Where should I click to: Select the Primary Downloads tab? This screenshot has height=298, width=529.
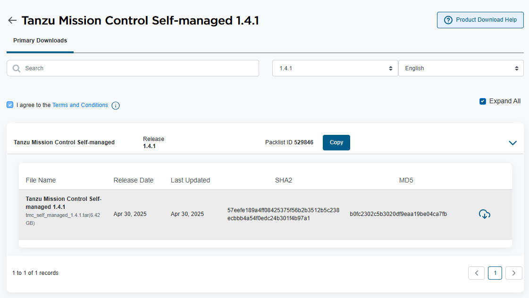point(40,41)
